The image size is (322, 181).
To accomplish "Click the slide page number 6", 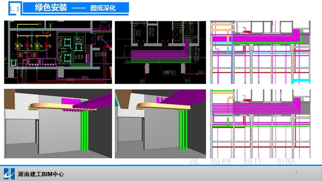I will 296,173.
